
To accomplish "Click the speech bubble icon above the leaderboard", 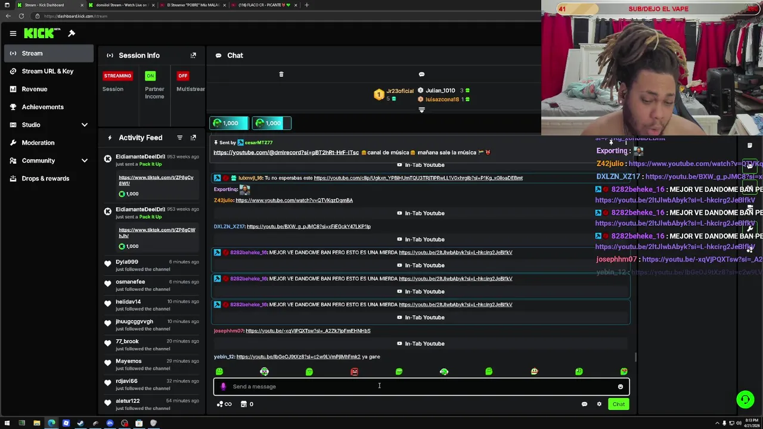I will (x=421, y=74).
